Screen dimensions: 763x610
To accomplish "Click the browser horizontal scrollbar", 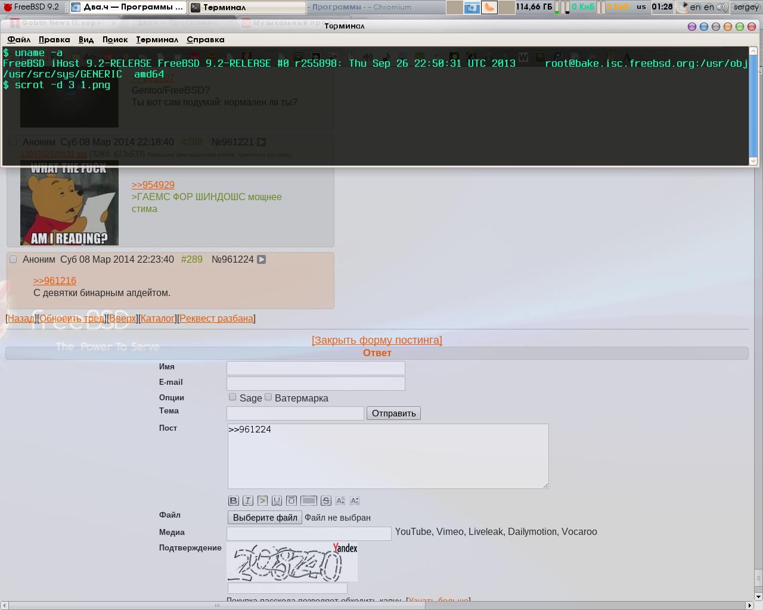I will tap(218, 605).
